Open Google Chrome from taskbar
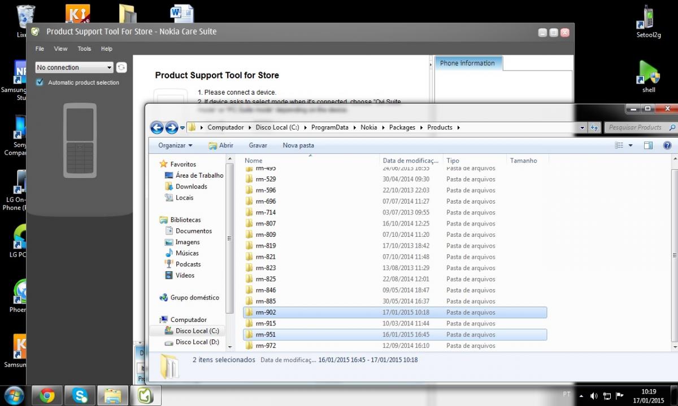This screenshot has width=678, height=406. [47, 396]
